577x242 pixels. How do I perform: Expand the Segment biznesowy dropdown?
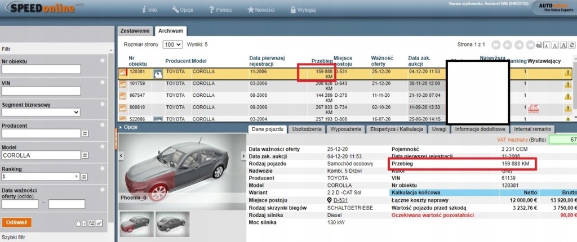tap(41, 112)
